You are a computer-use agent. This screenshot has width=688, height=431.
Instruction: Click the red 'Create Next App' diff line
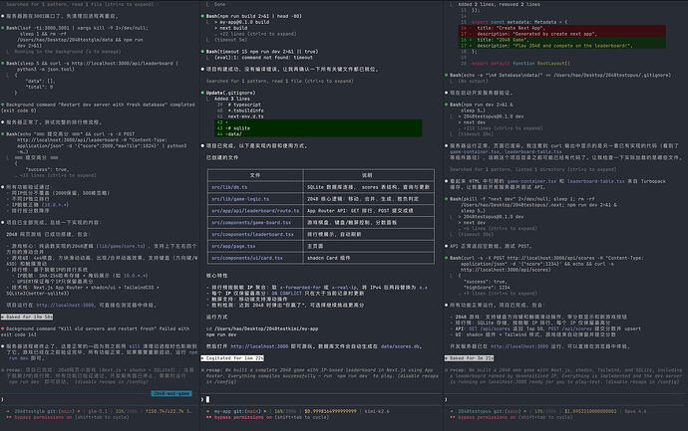pyautogui.click(x=562, y=28)
